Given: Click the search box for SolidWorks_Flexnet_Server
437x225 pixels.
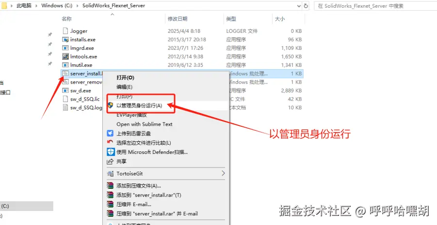Looking at the screenshot, I should point(375,6).
